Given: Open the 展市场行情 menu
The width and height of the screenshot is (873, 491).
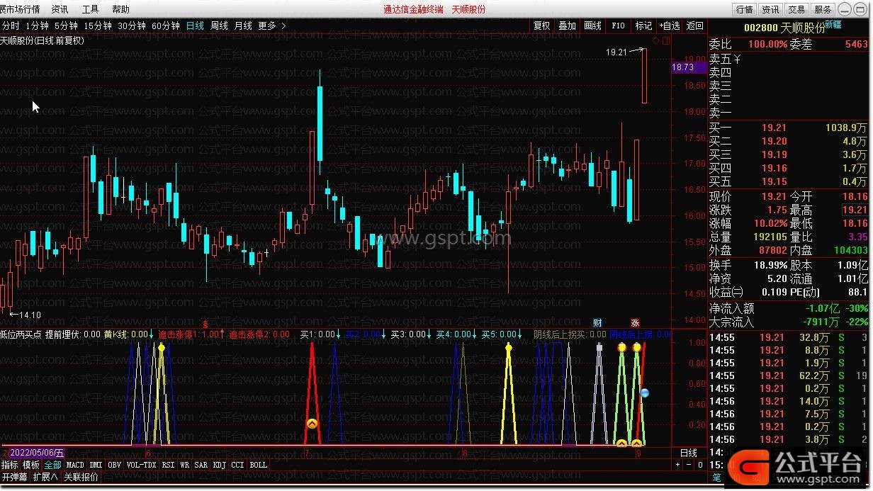Looking at the screenshot, I should pos(20,9).
